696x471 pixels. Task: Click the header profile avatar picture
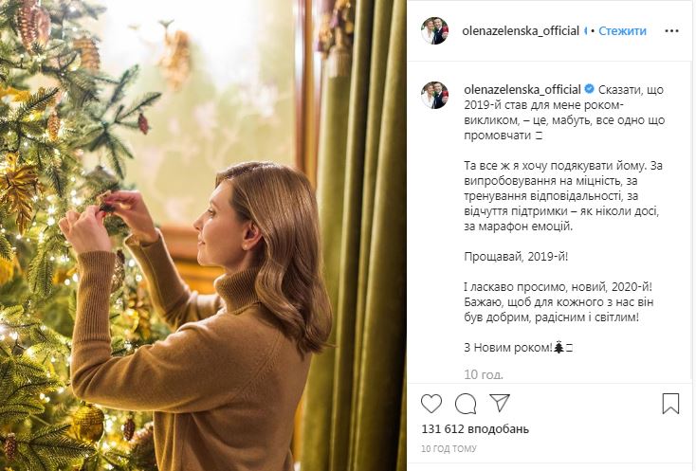point(434,31)
